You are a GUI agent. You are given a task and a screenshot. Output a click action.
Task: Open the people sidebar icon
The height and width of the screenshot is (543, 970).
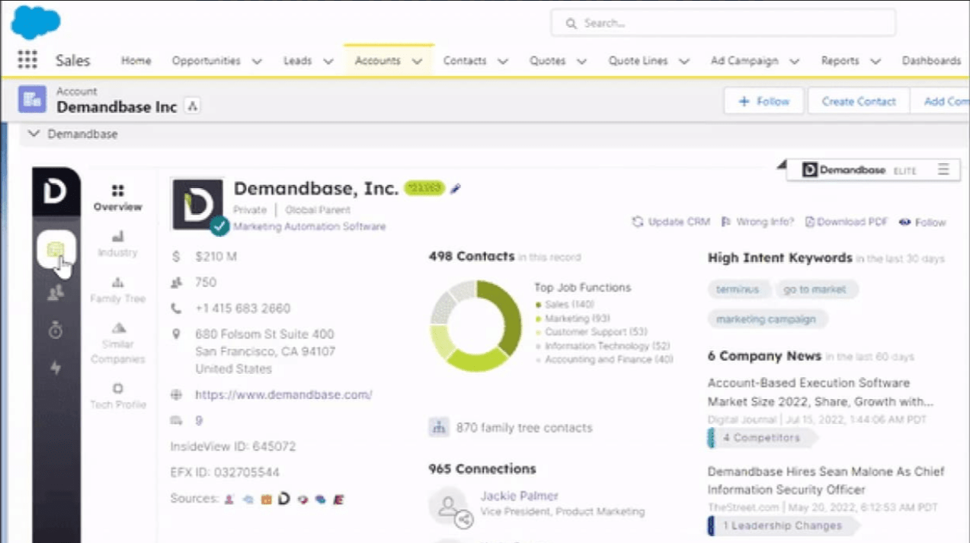point(55,292)
